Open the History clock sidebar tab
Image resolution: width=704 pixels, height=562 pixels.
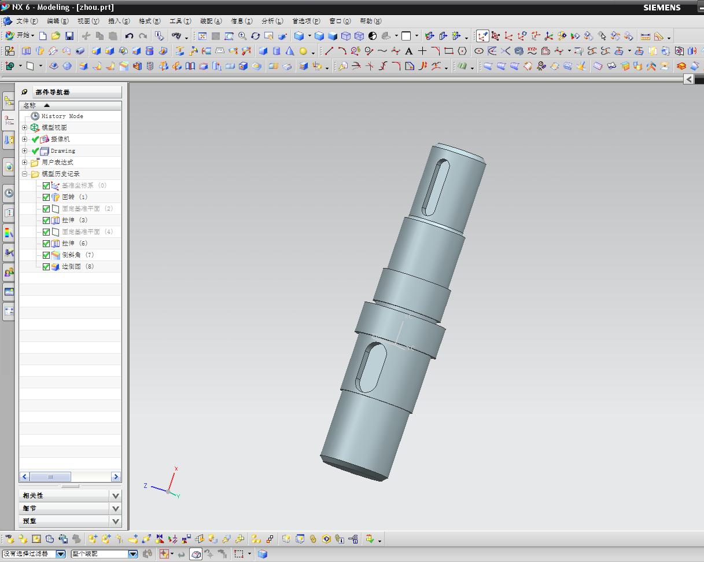[9, 193]
